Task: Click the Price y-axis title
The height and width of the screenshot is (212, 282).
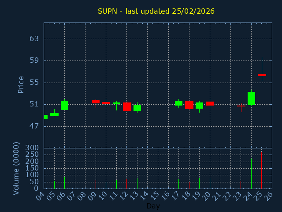Action: click(21, 84)
